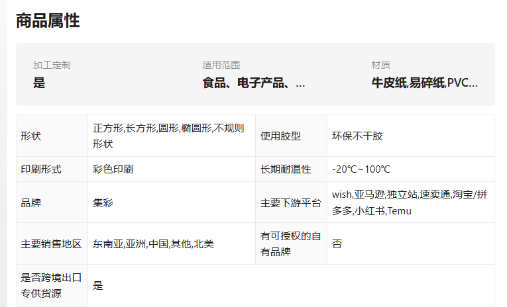This screenshot has height=307, width=507.
Task: Click the 环保不干胶 value
Action: [357, 136]
